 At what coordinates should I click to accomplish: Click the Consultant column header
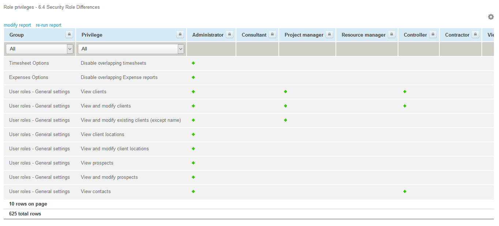254,35
